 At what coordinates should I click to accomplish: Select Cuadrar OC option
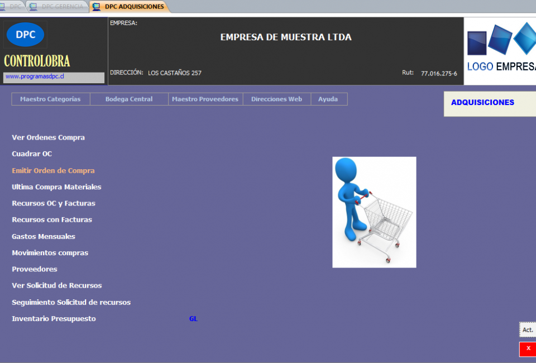[x=32, y=154]
